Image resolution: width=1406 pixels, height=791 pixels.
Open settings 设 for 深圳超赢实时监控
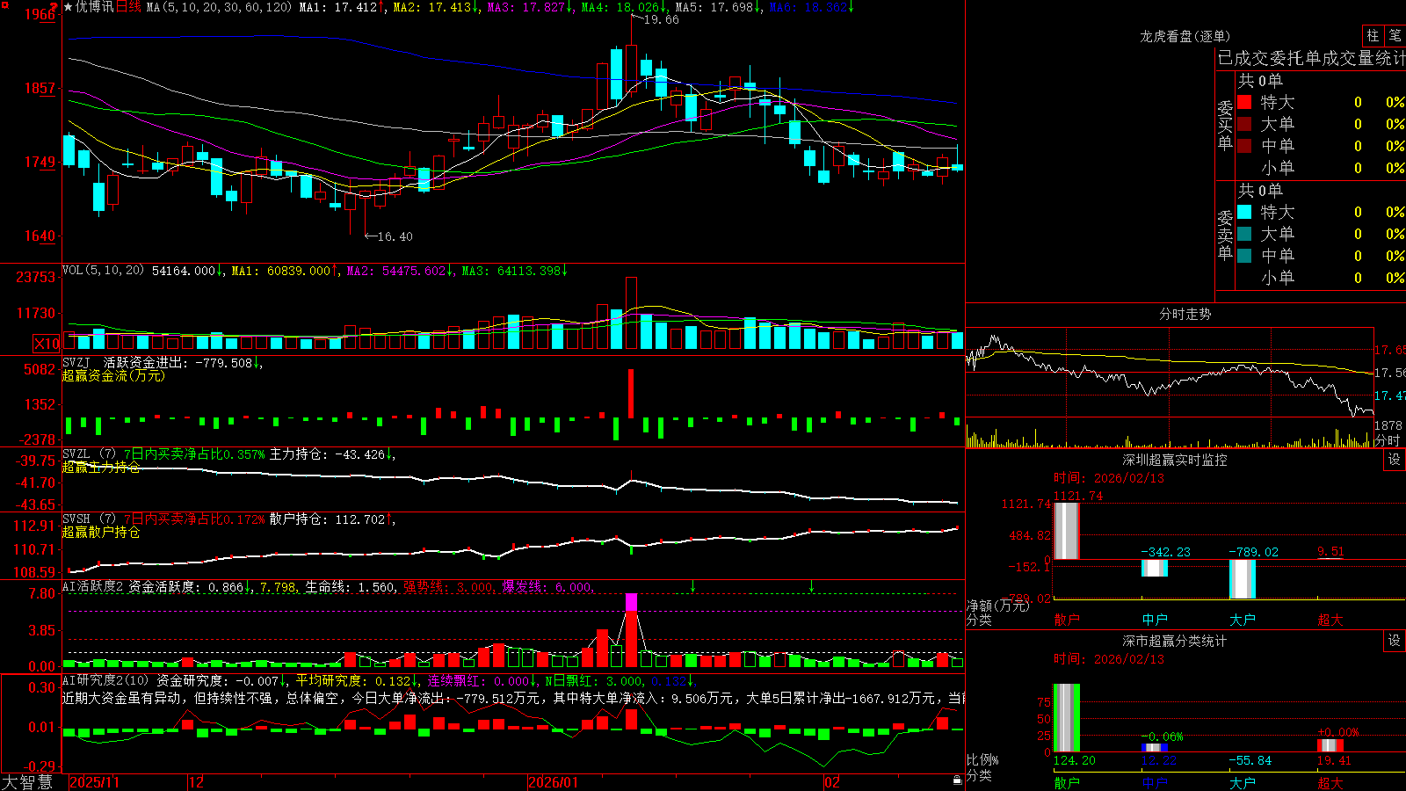tap(1395, 460)
